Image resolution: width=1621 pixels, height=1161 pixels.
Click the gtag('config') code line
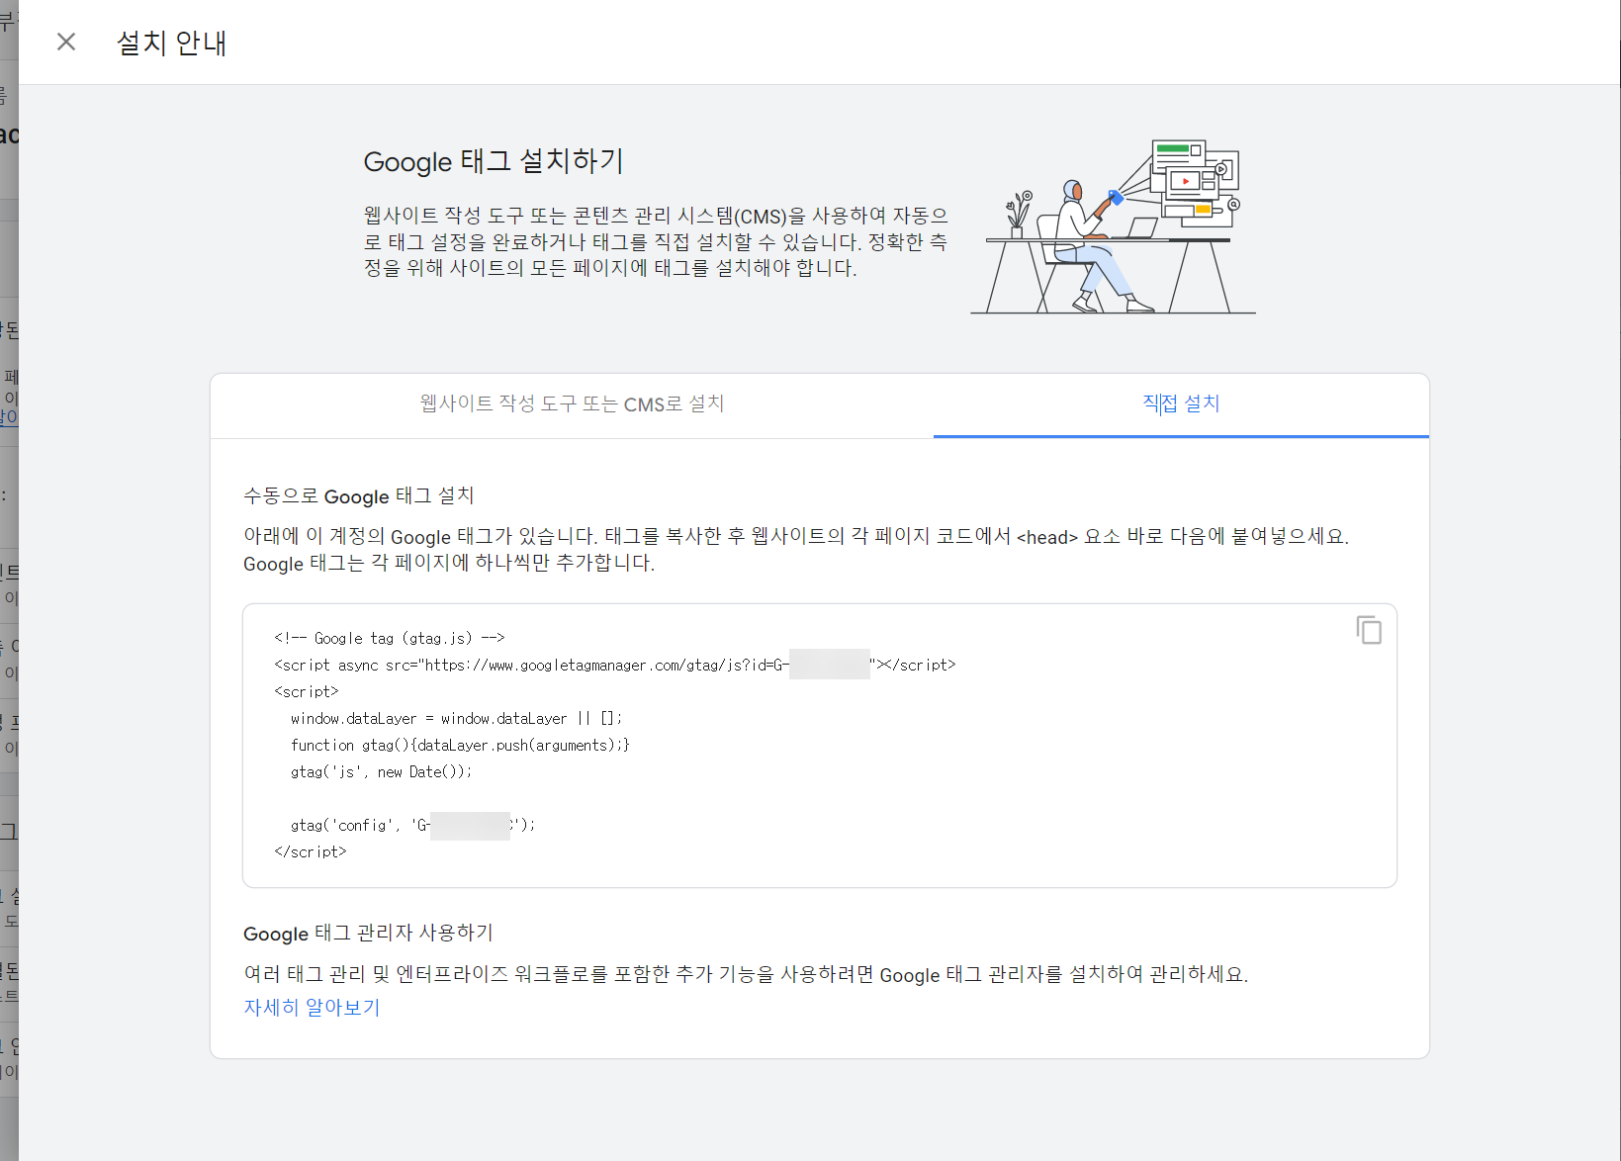coord(412,825)
